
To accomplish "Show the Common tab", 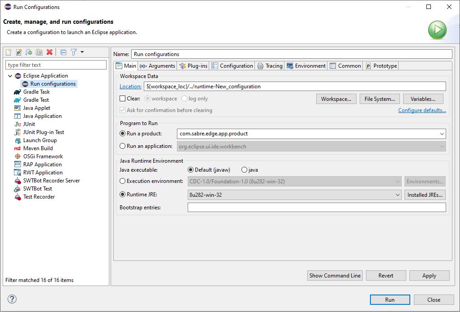I will point(345,66).
